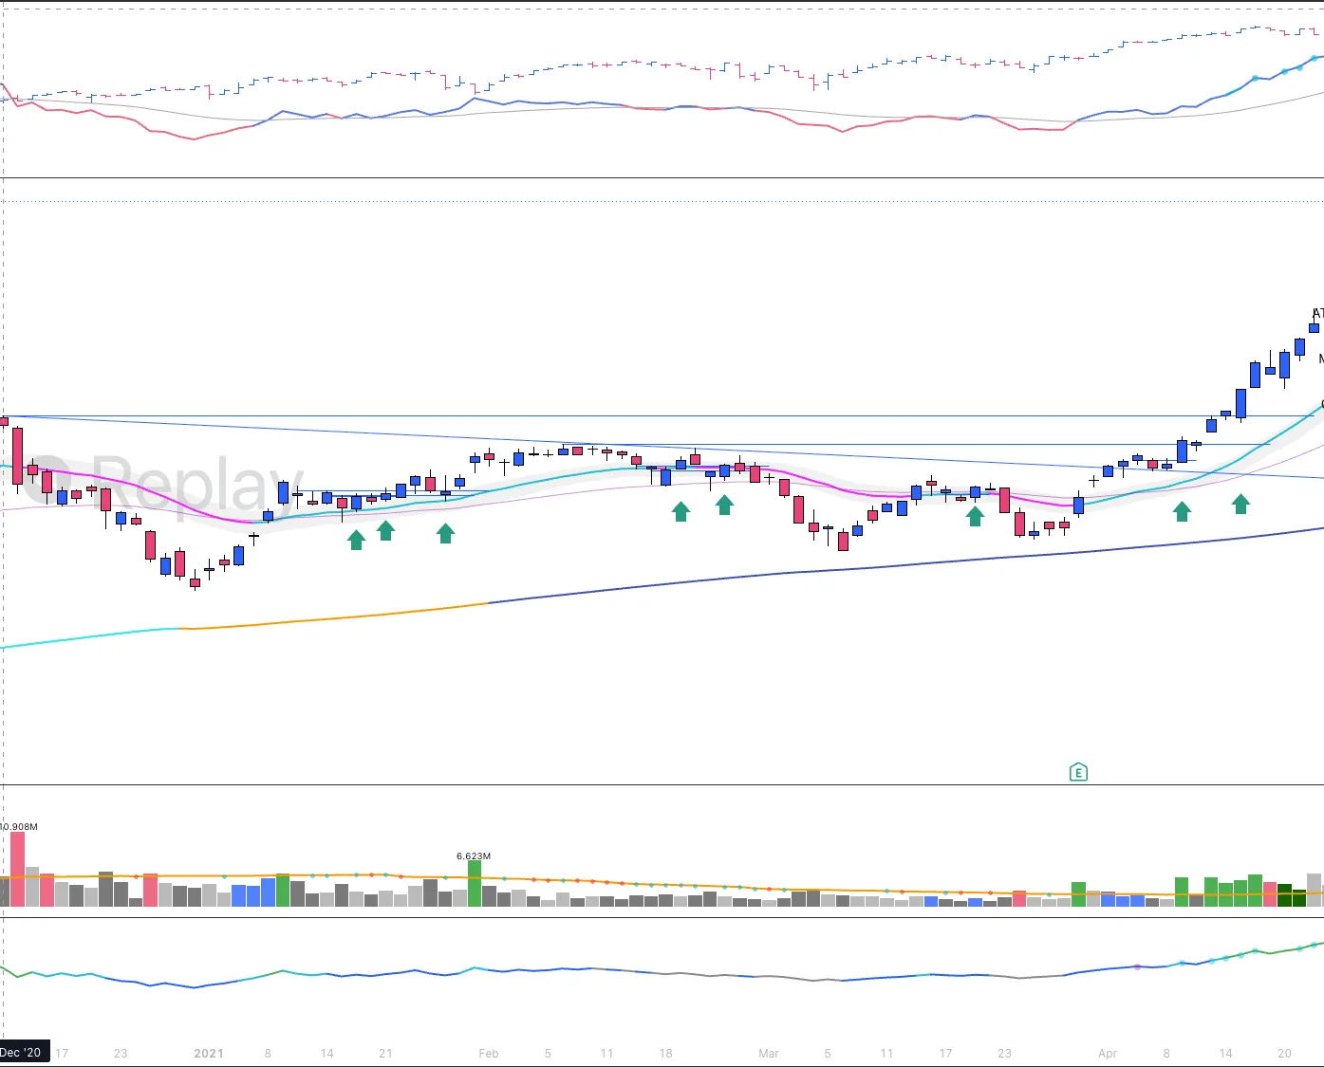1324x1067 pixels.
Task: Click the "10.908M" volume label
Action: point(19,826)
